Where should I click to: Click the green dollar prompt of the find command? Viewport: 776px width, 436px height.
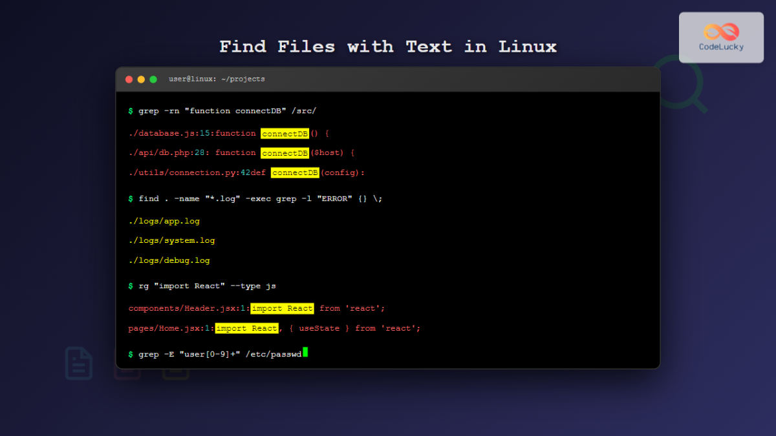[x=130, y=198]
